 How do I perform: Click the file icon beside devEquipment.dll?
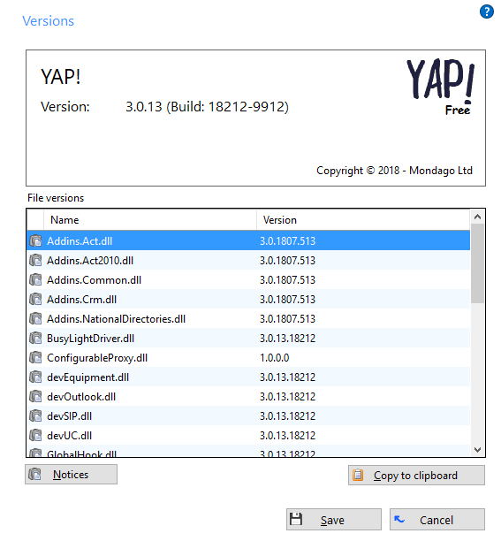click(35, 377)
